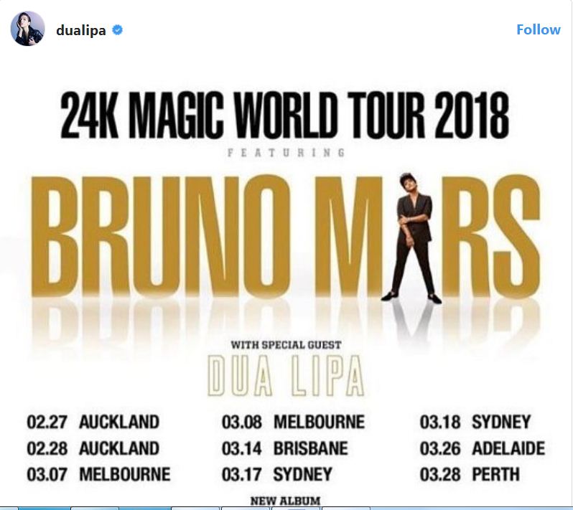Open the dualipa profile picture
The width and height of the screenshot is (573, 510).
27,29
